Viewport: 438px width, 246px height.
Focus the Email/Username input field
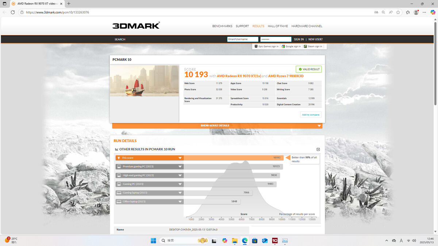pos(243,39)
